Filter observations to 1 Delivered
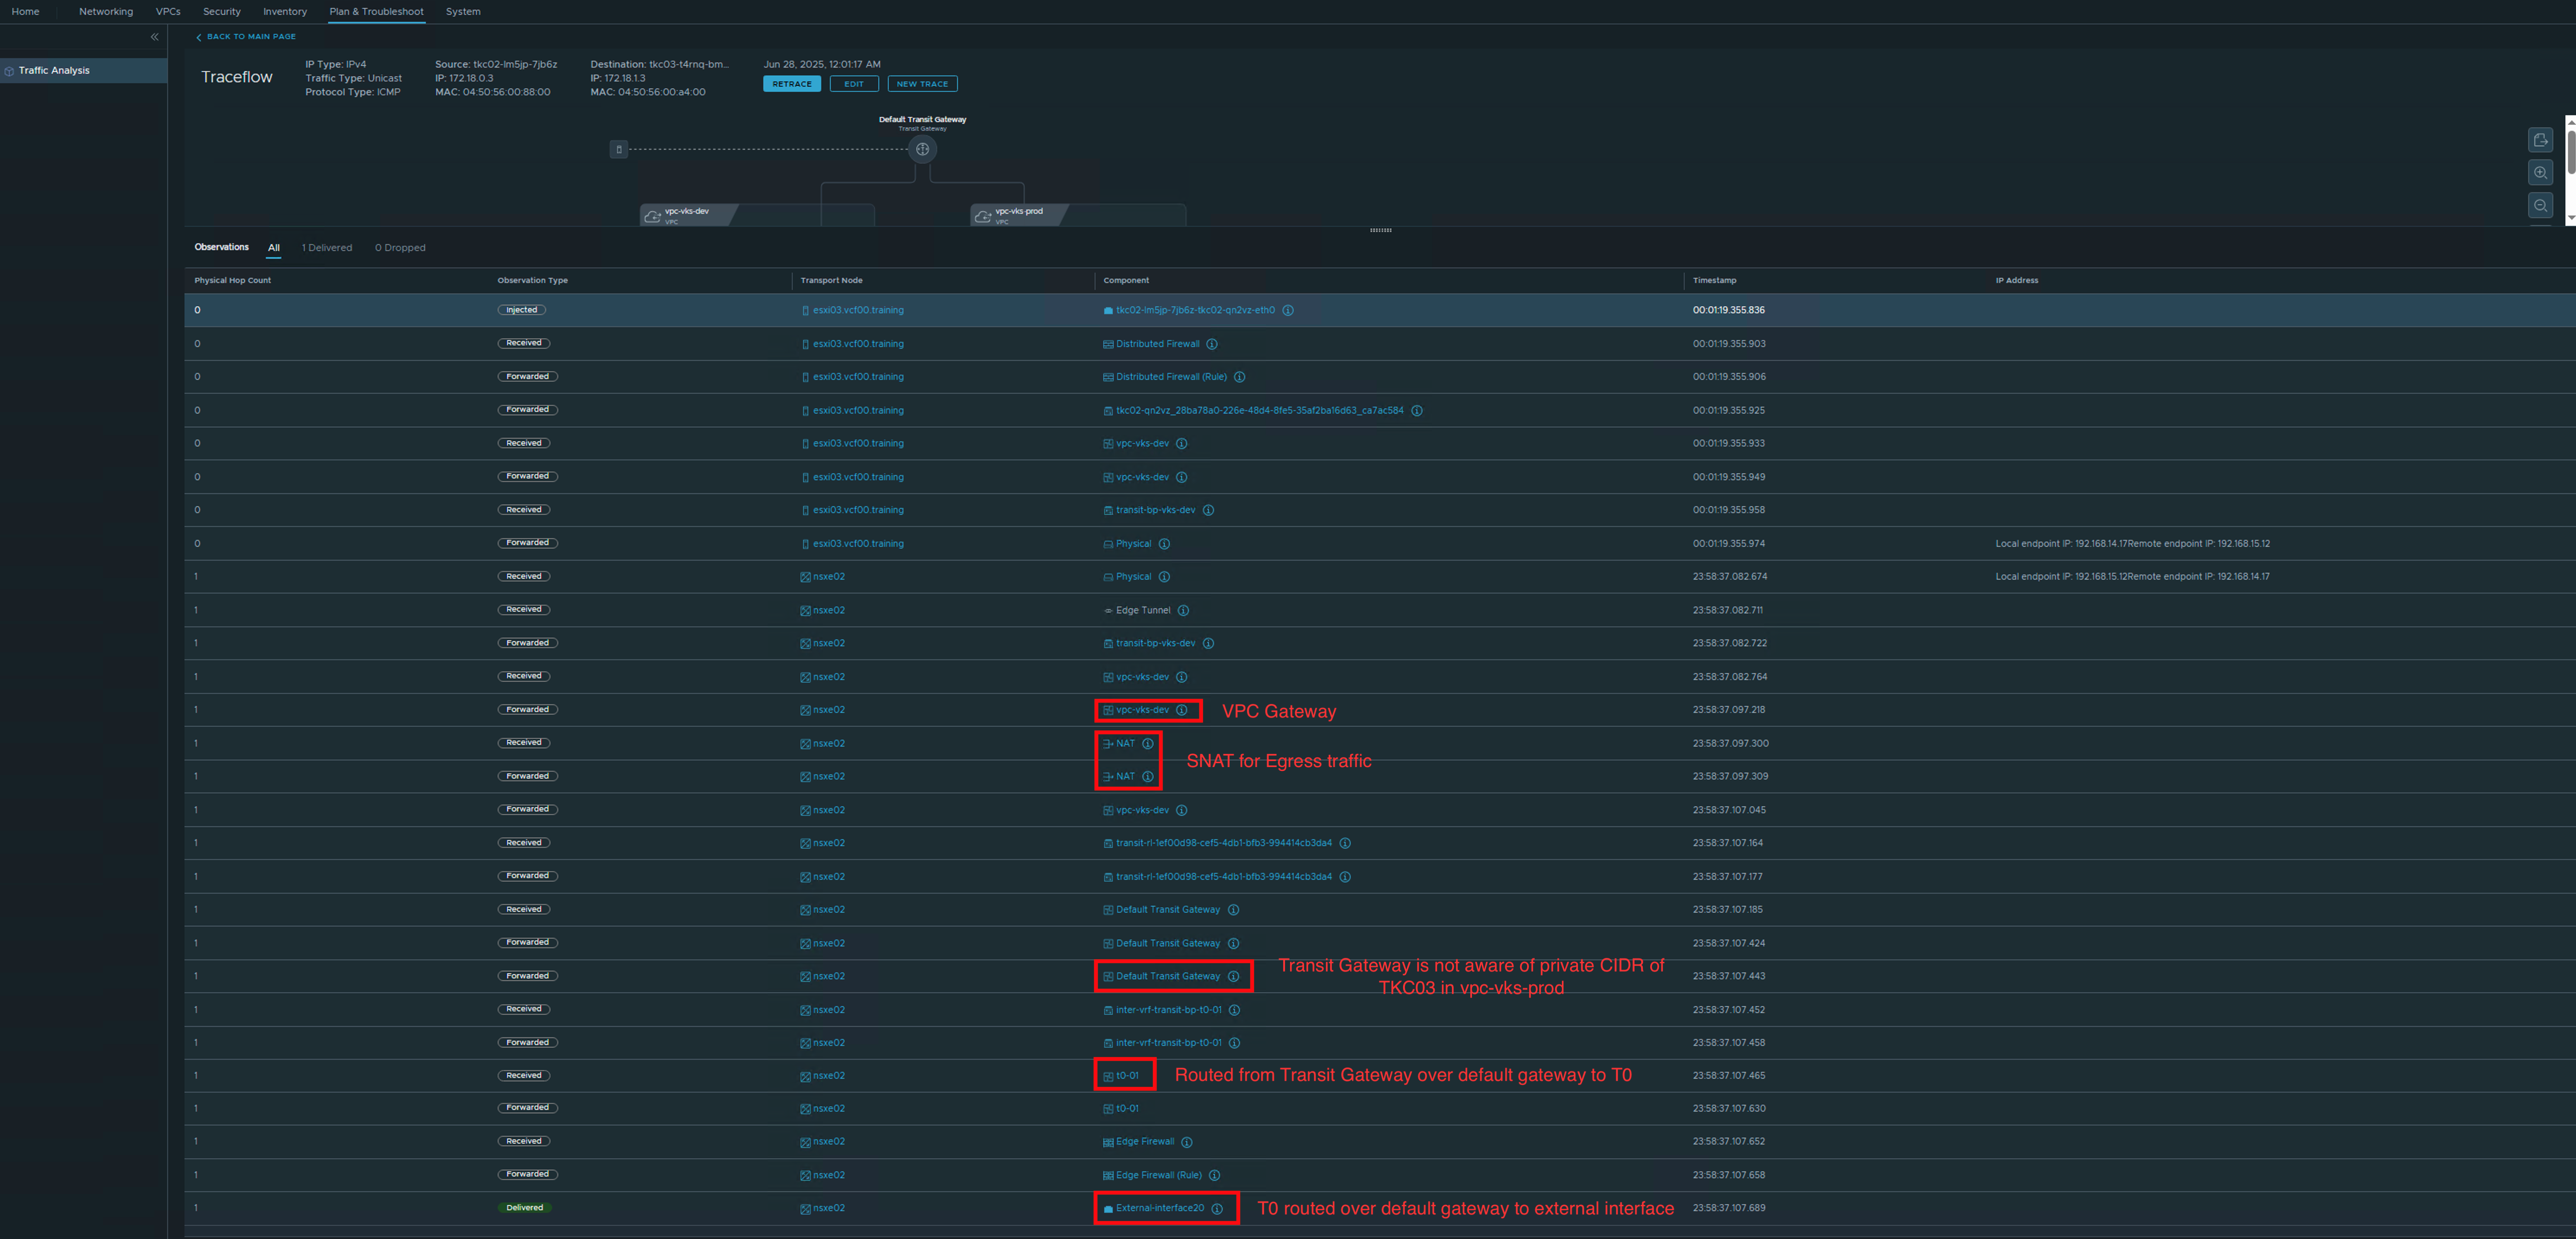 point(327,248)
